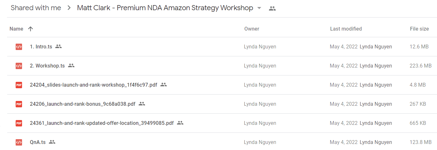Click the code file icon for QnA.ts
The height and width of the screenshot is (150, 437).
19,142
